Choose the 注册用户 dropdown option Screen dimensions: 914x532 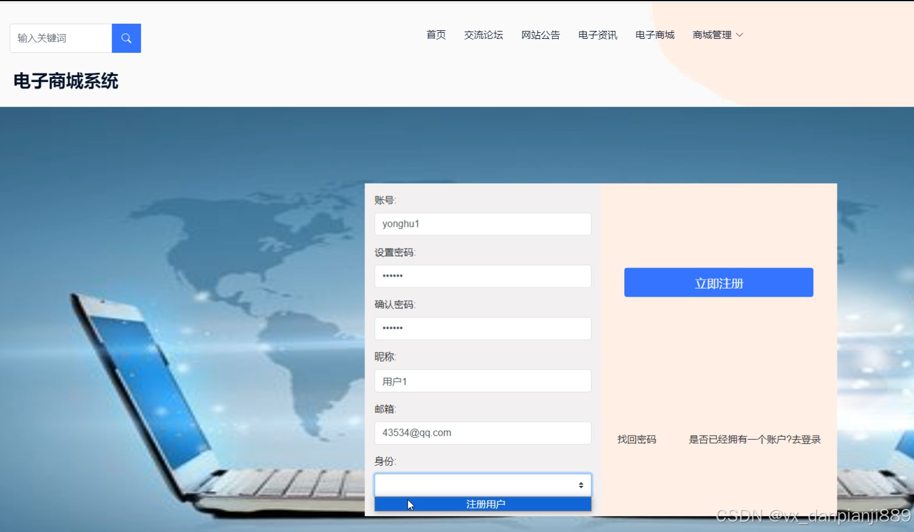point(483,504)
